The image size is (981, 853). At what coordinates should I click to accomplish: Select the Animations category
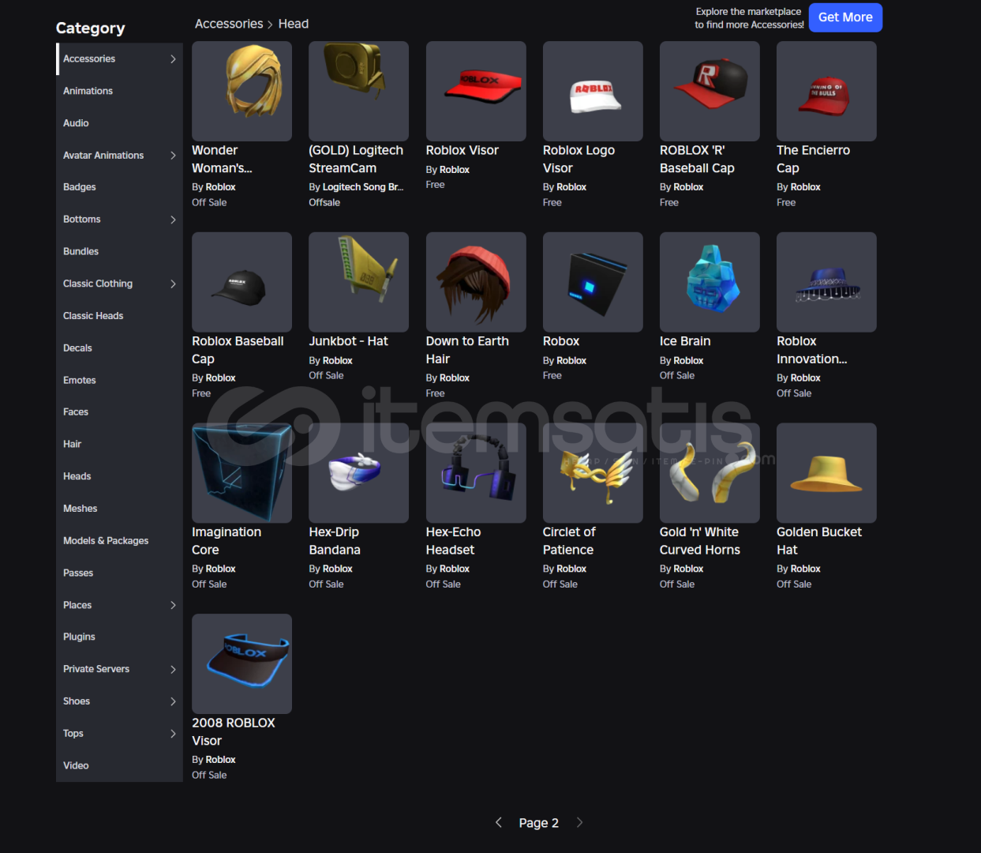click(119, 91)
